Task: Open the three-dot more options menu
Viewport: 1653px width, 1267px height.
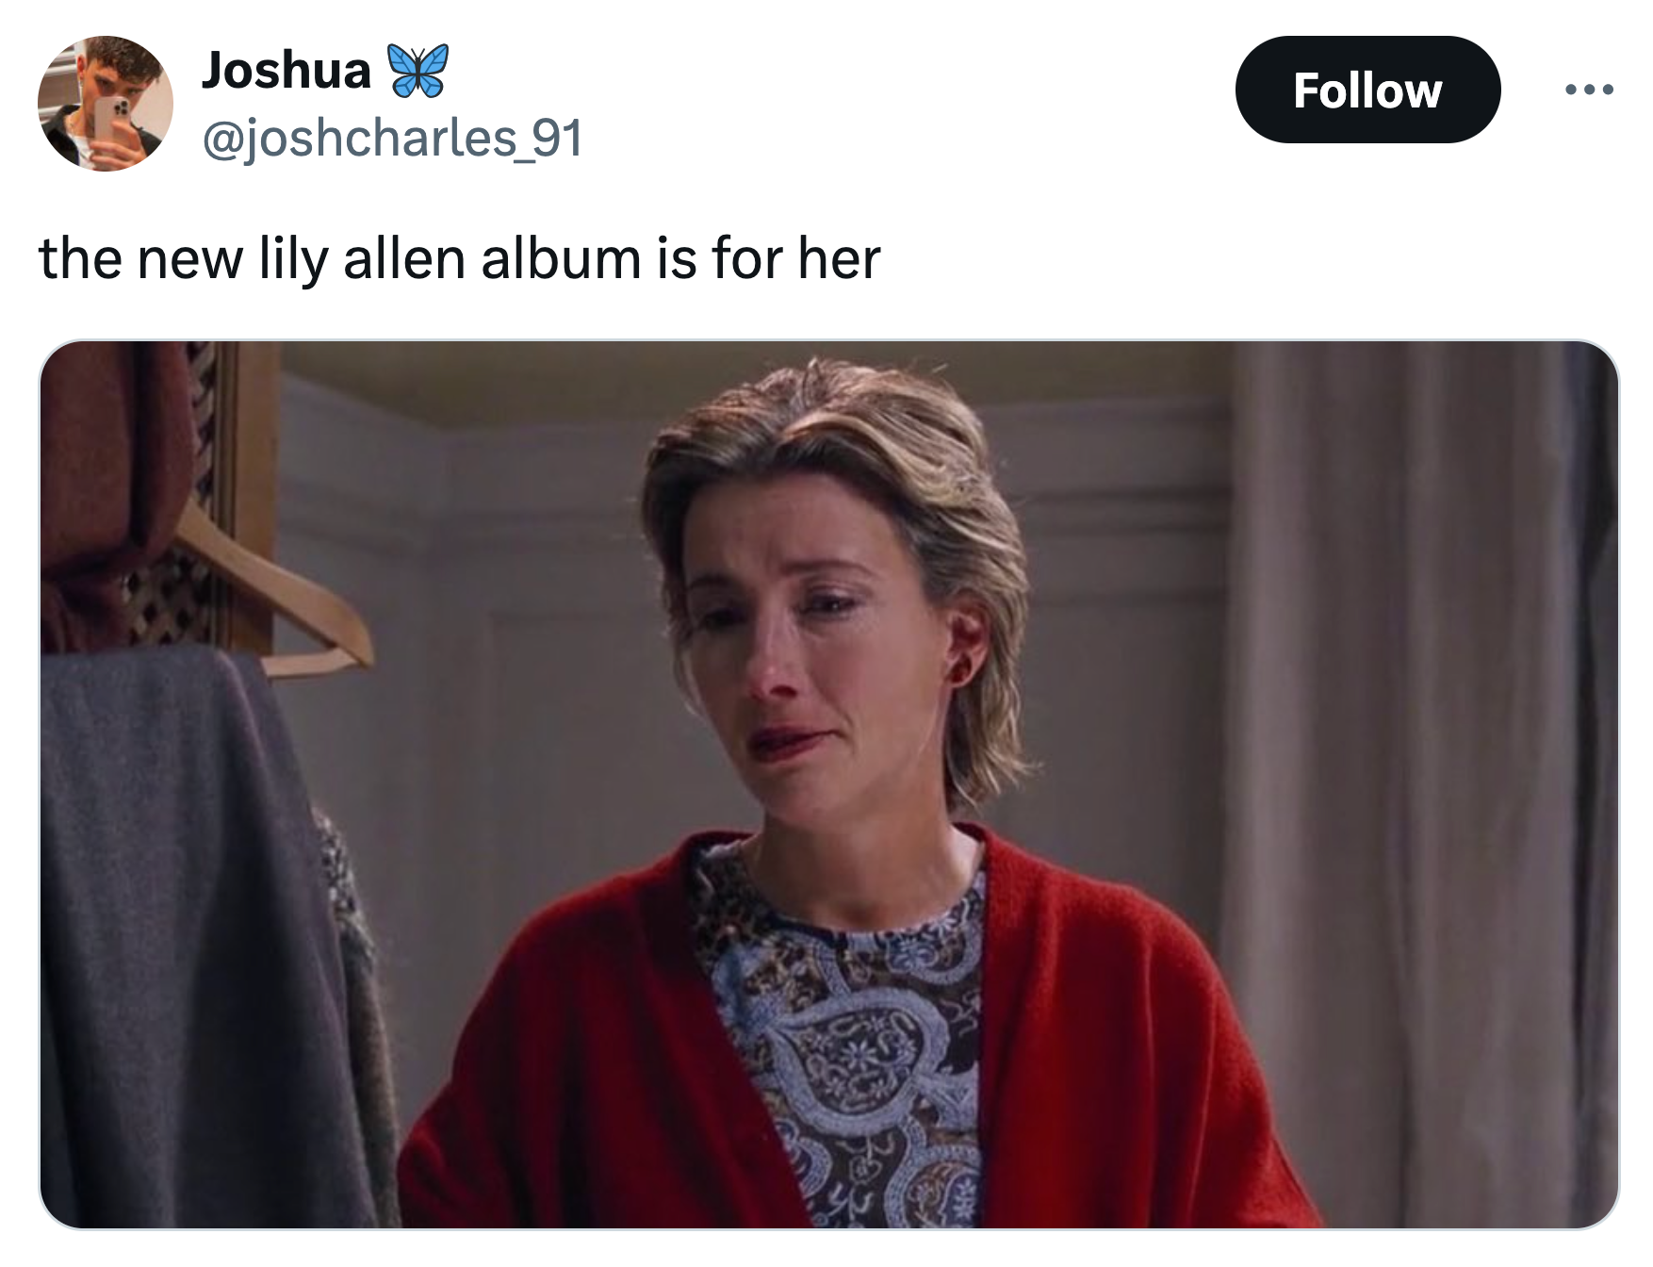Action: [1589, 90]
